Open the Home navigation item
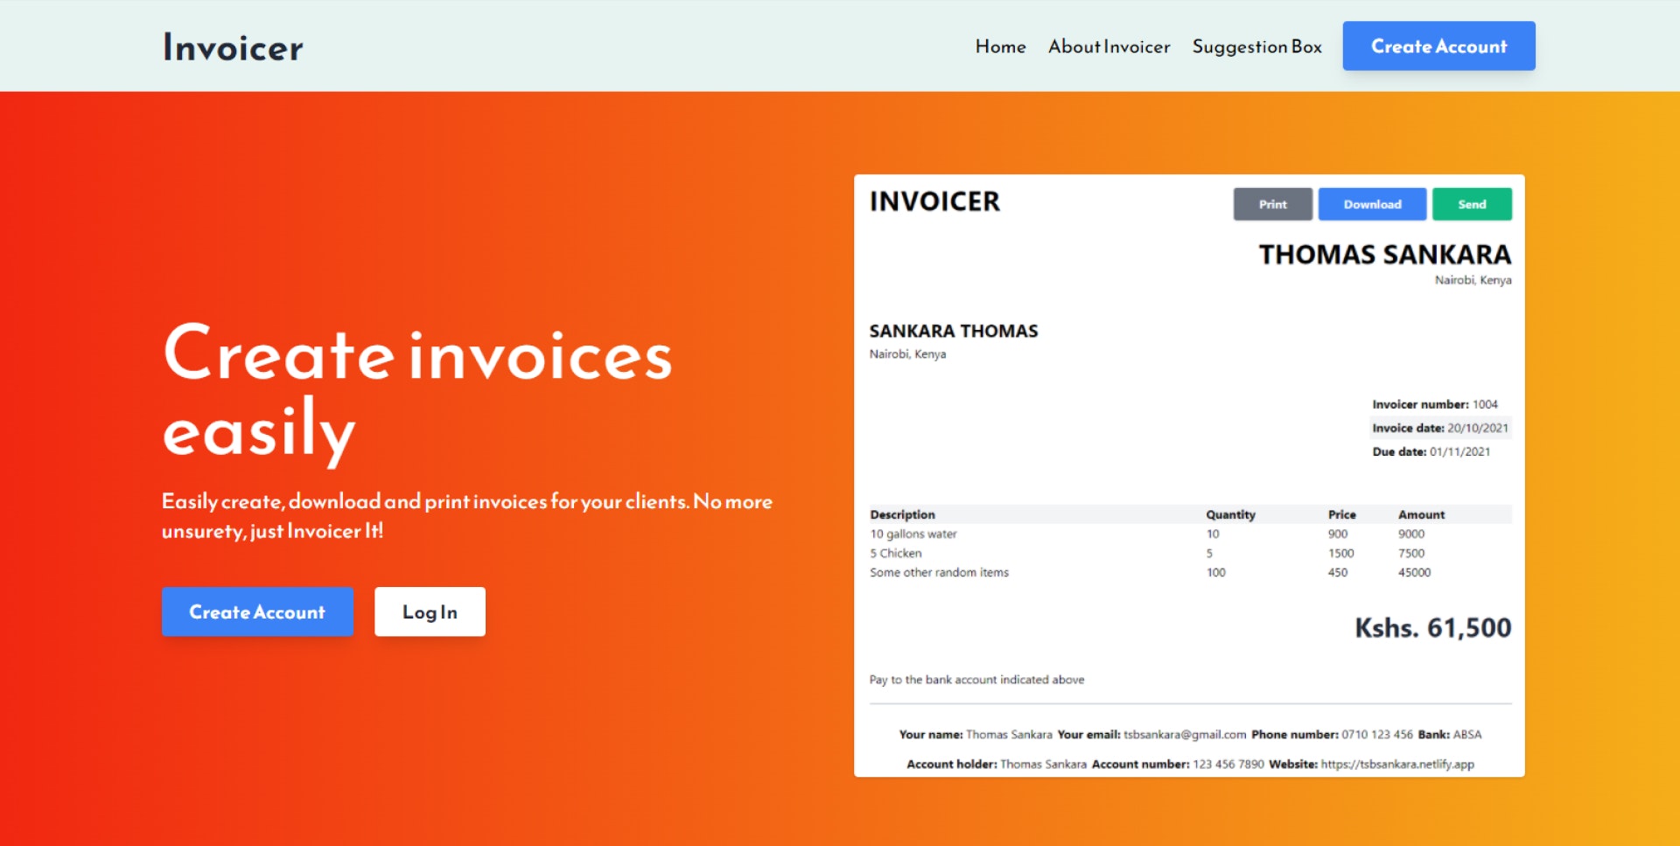The height and width of the screenshot is (846, 1680). (x=1000, y=47)
